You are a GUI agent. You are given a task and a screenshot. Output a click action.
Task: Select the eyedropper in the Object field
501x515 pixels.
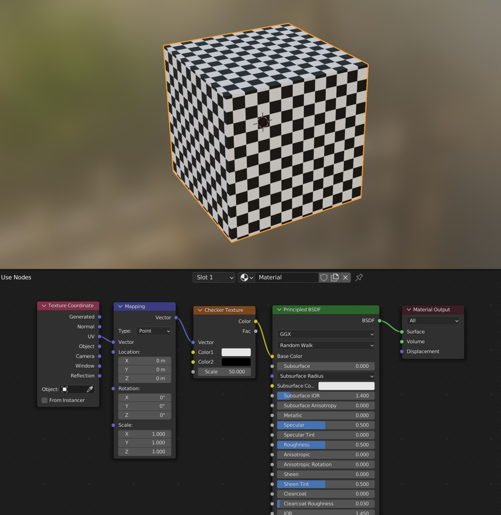[x=90, y=389]
